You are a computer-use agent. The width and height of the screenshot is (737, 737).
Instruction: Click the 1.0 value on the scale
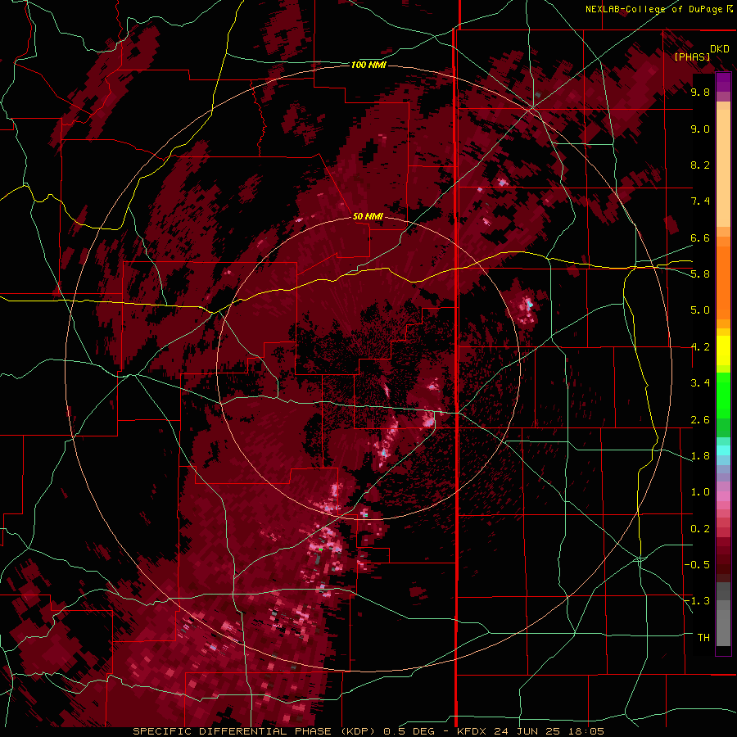(700, 491)
